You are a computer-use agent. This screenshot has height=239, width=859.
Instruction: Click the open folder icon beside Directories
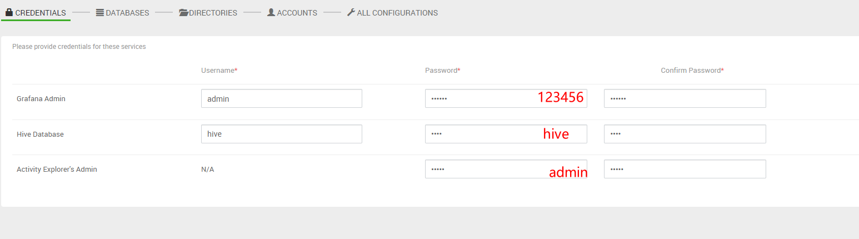[x=183, y=12]
